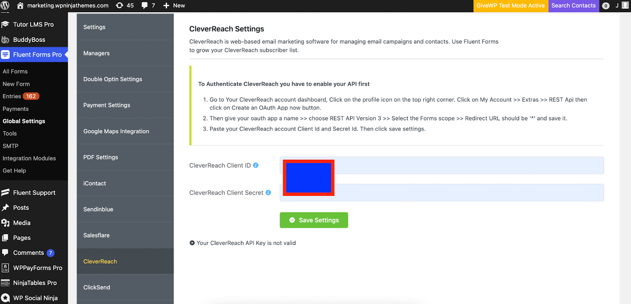Open SMTP submenu item
631x304 pixels.
(10, 146)
